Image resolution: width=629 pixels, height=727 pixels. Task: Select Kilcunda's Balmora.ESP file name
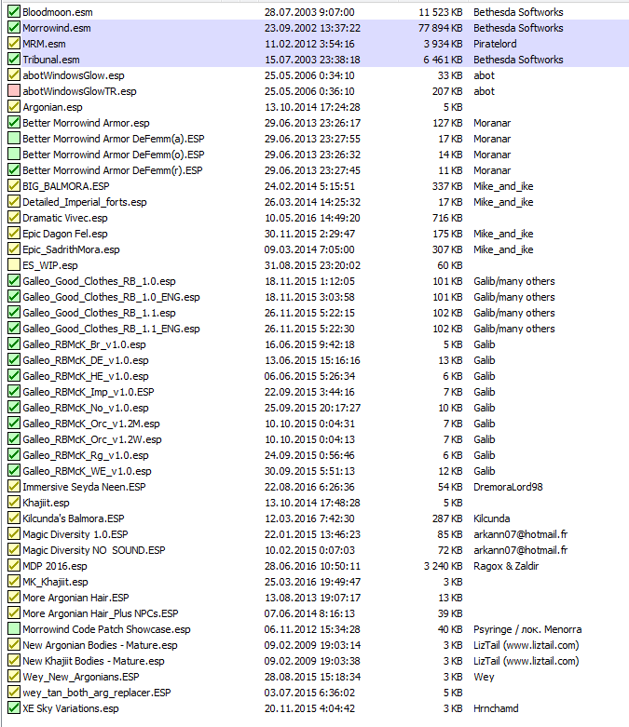74,518
